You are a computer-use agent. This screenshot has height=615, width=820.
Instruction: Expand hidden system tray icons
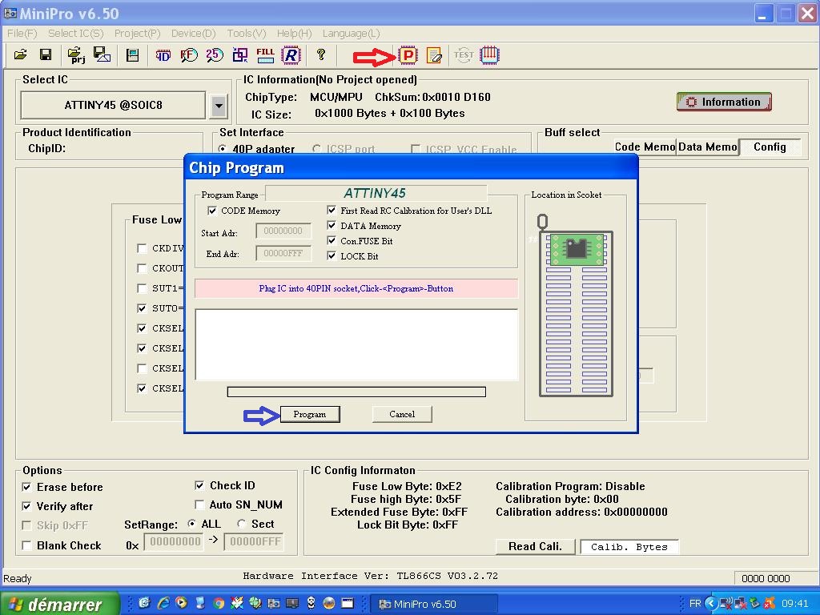coord(711,604)
